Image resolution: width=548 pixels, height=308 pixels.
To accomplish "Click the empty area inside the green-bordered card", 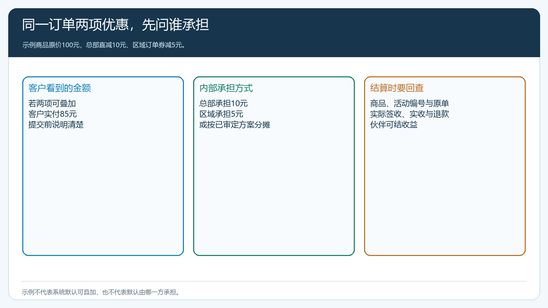I will click(274, 192).
